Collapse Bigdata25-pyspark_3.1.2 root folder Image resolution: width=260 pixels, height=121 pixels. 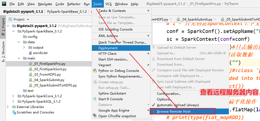click(9, 26)
